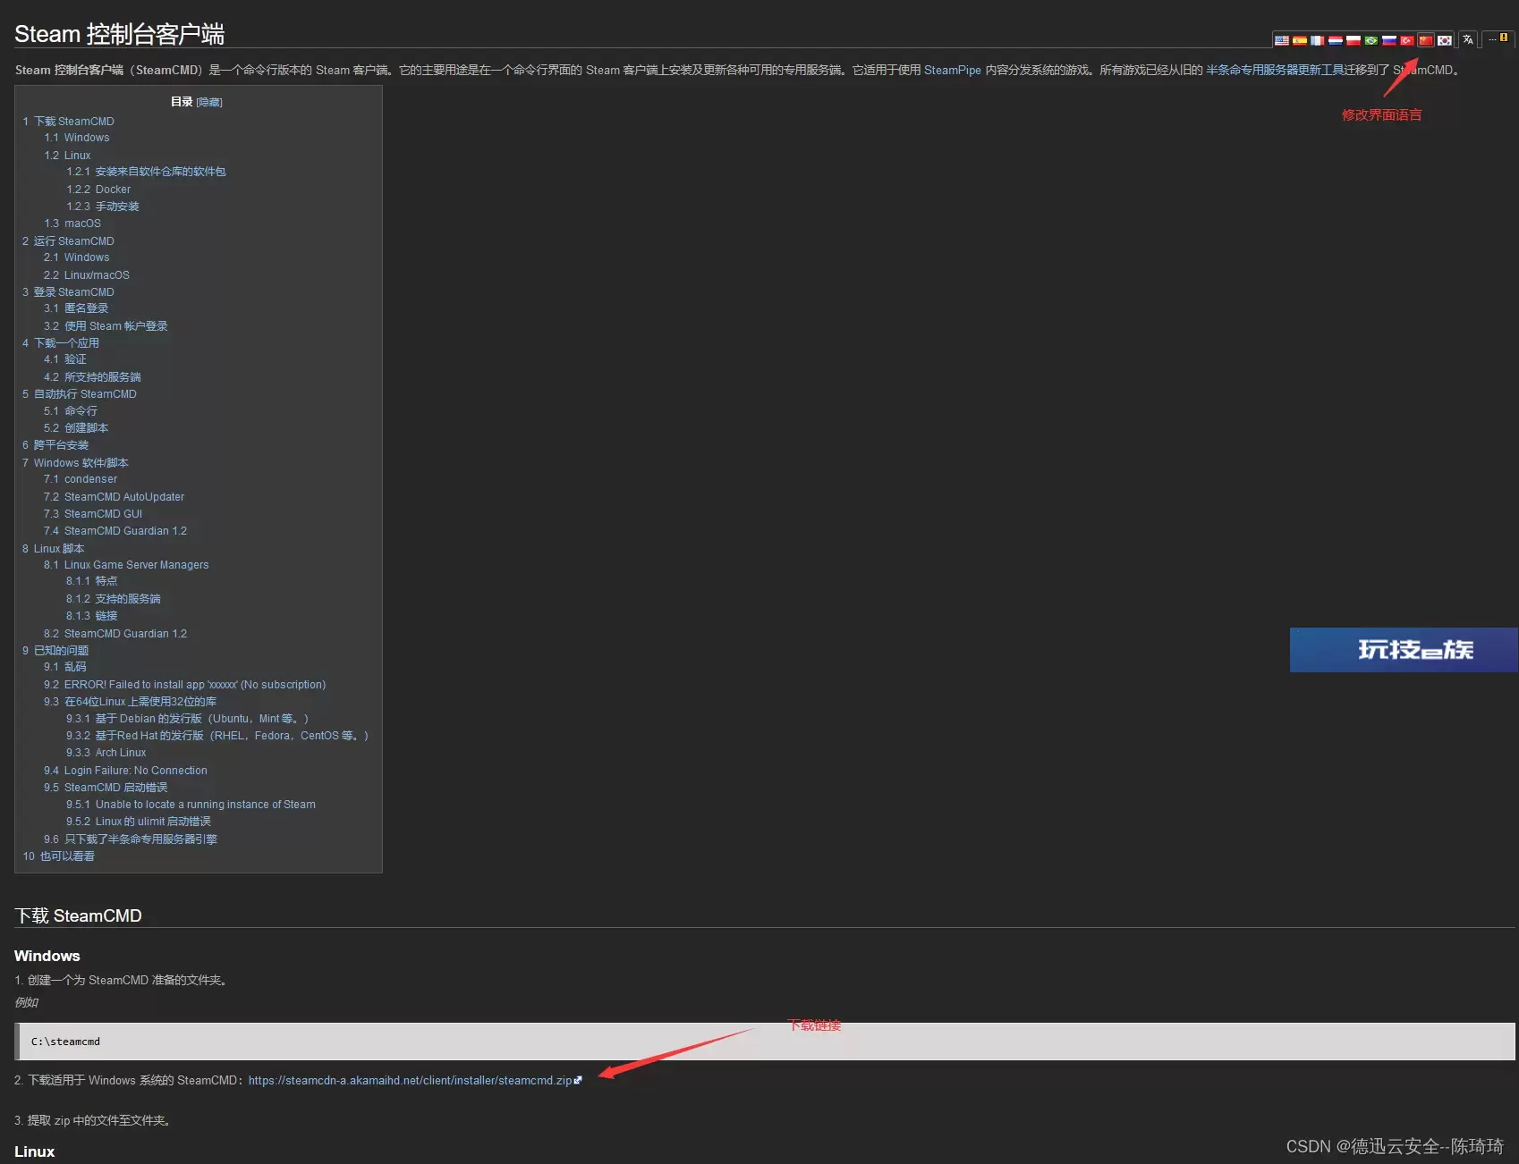Open the translate page icon

pos(1468,39)
